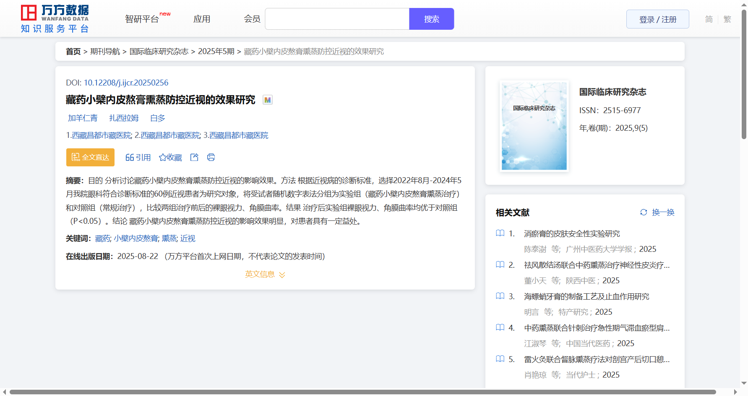Click the M badge icon beside article title
This screenshot has width=748, height=396.
coord(267,100)
